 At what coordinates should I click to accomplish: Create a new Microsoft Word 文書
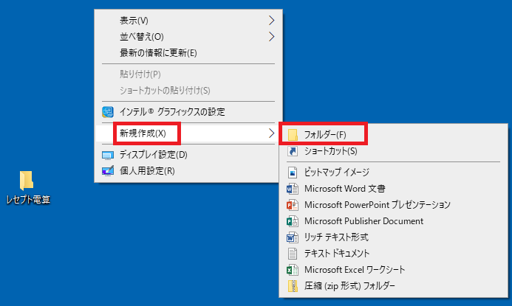[x=393, y=189]
